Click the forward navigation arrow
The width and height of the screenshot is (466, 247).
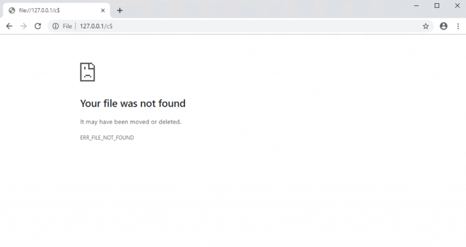[x=24, y=26]
